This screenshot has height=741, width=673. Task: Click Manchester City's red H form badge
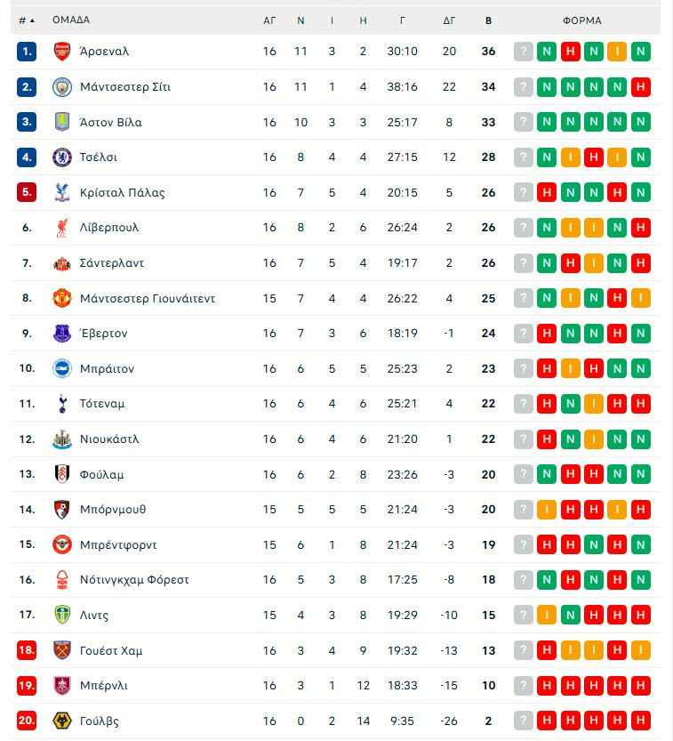tap(639, 86)
